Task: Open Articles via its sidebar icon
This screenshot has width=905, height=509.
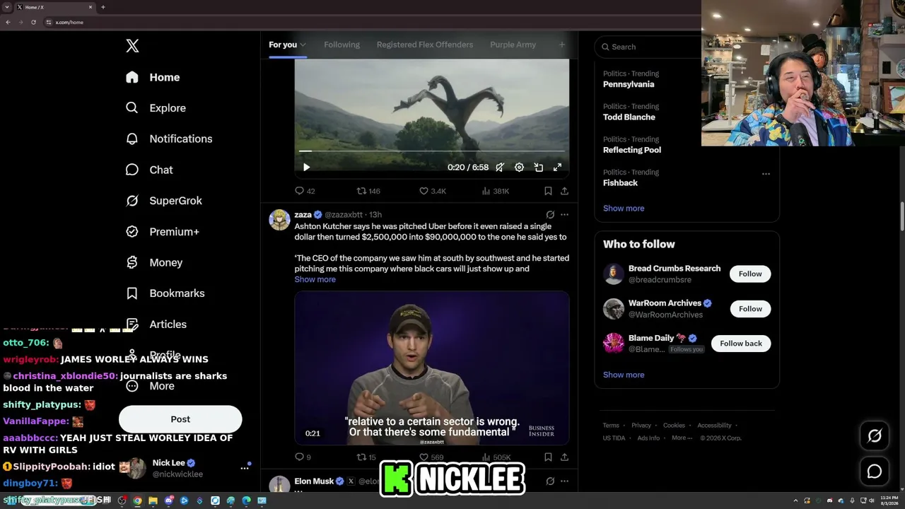Action: [x=132, y=324]
